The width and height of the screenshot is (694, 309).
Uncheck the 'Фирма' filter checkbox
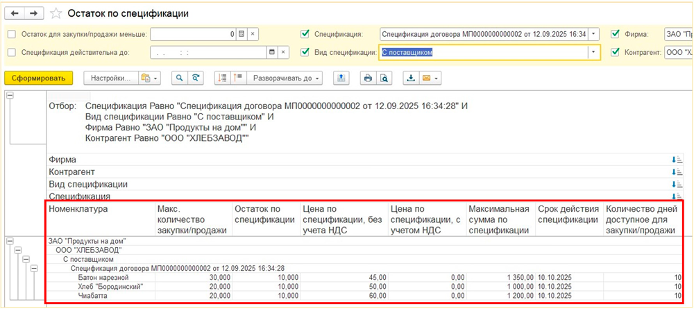[615, 34]
